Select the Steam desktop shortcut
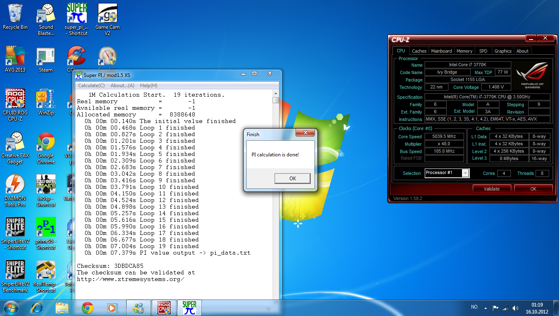Image resolution: width=559 pixels, height=316 pixels. click(x=46, y=60)
